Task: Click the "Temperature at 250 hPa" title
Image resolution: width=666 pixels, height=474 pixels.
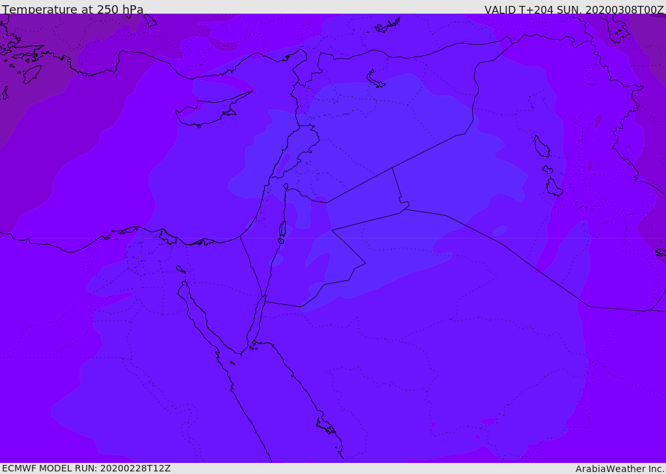Action: pyautogui.click(x=73, y=10)
